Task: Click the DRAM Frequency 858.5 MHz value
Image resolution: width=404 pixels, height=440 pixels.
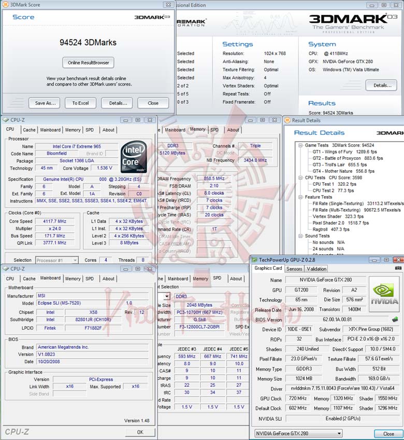Action: [214, 178]
